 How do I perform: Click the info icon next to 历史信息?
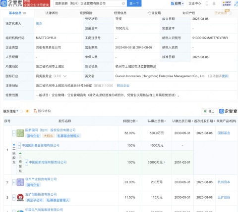[231, 13]
